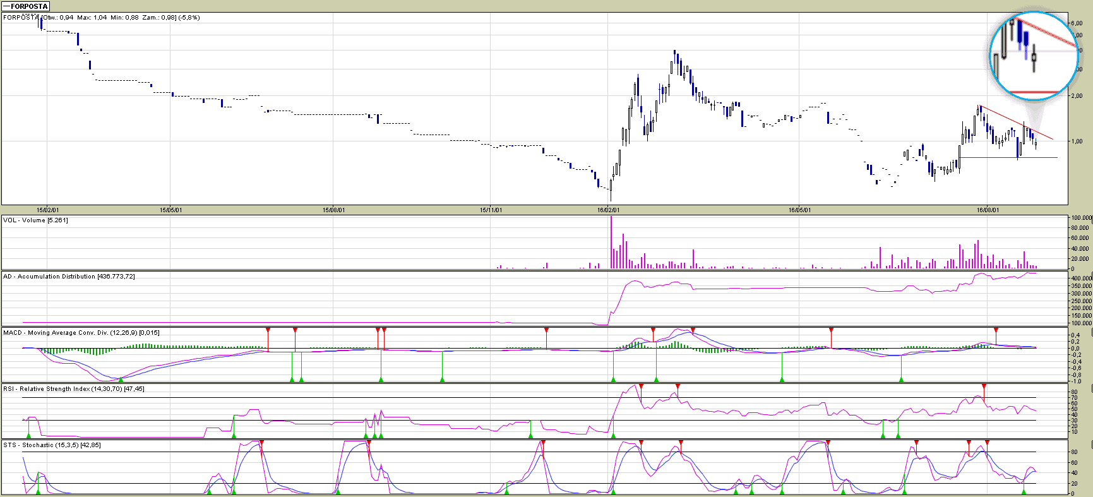Click the leftmost green marker in RSI panel
This screenshot has height=497, width=1093.
pyautogui.click(x=28, y=435)
